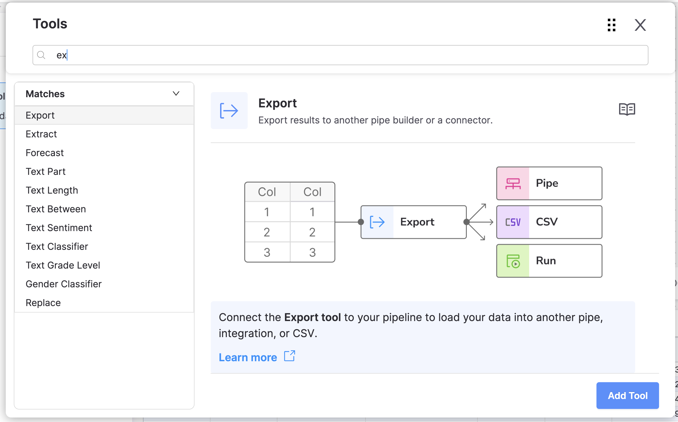Click the Add Tool button
678x422 pixels.
(627, 395)
